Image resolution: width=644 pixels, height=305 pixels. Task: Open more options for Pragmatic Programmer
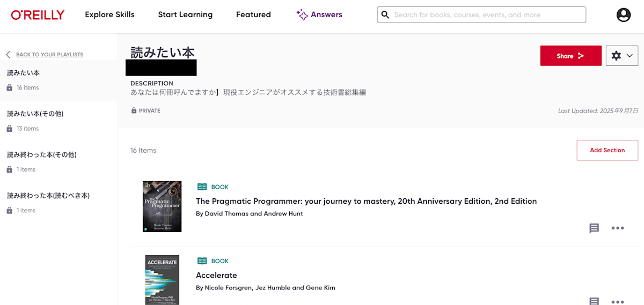coord(618,228)
